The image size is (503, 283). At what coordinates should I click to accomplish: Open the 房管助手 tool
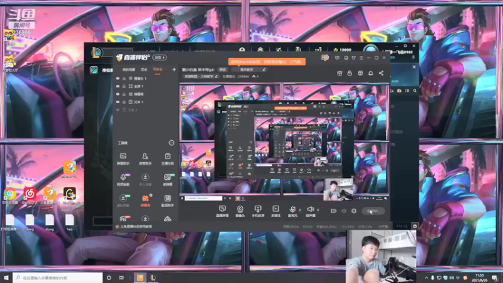pyautogui.click(x=145, y=158)
